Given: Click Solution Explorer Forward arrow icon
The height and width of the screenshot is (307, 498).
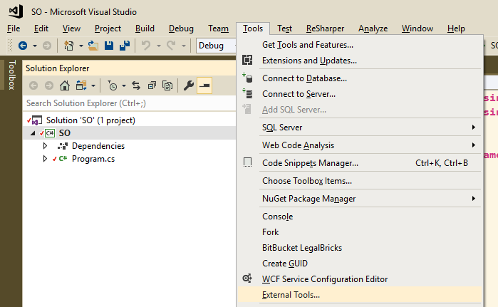Looking at the screenshot, I should tap(49, 85).
